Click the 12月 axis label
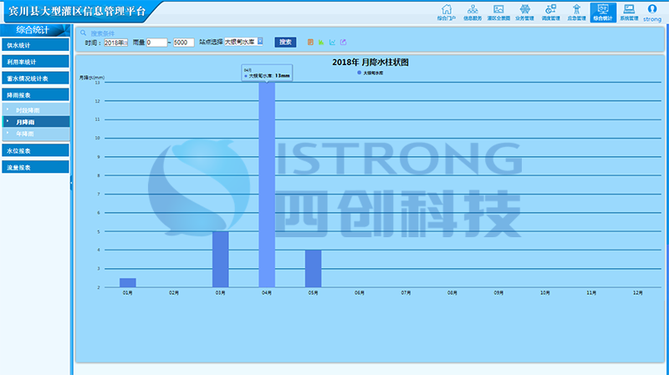Screen dimensions: 669x375 click(x=637, y=293)
